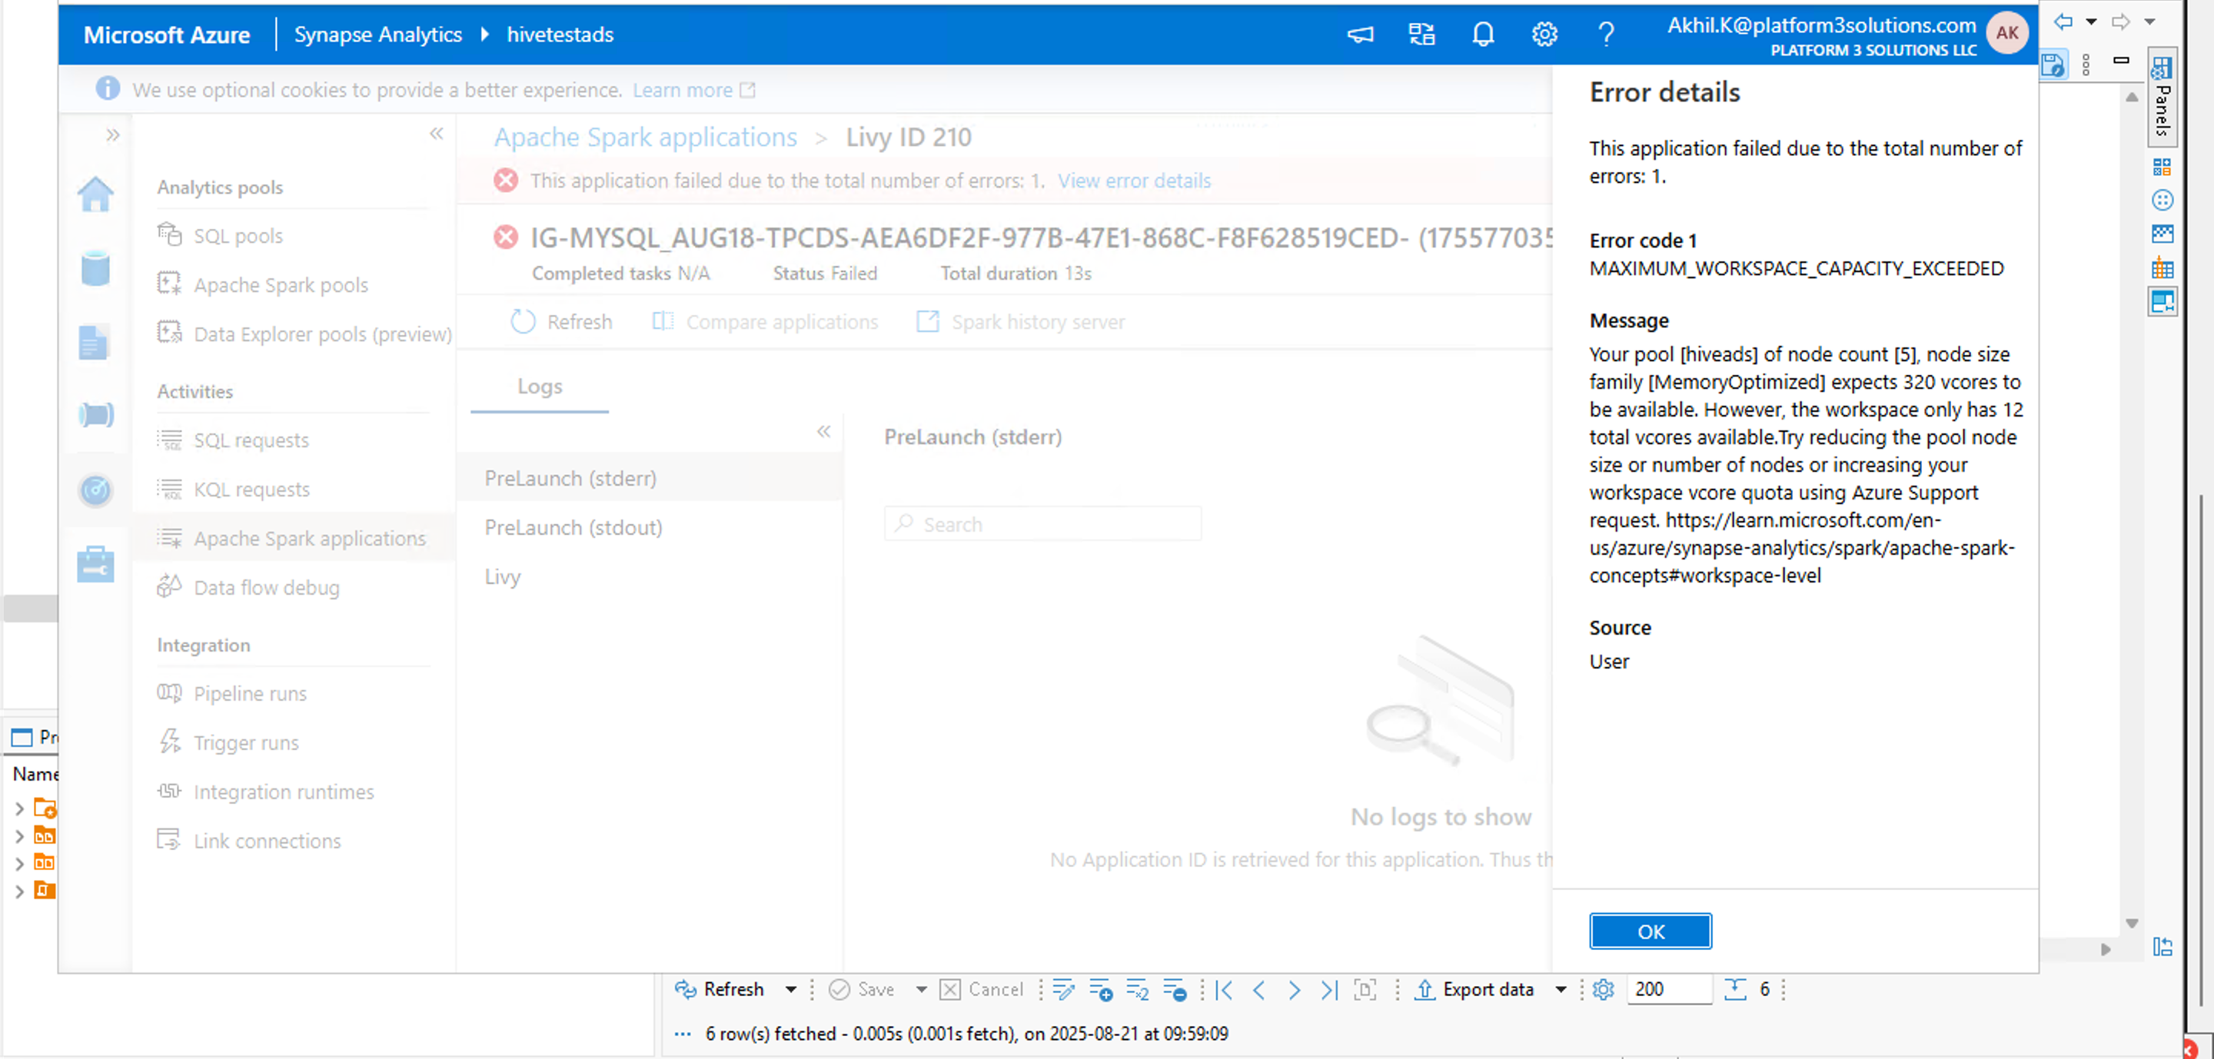
Task: Open the Data hub cylinder icon
Action: pos(95,268)
